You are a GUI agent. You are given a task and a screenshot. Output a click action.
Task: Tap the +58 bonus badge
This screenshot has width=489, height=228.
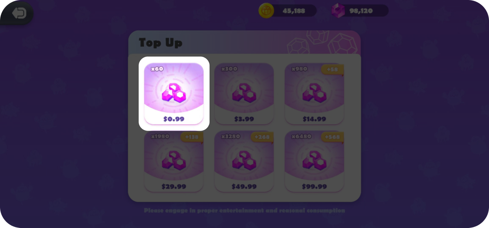(333, 69)
